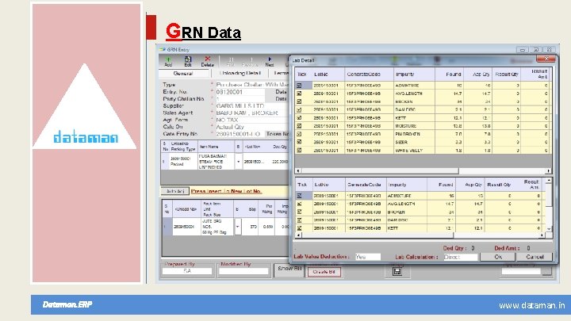Screen dimensions: 571x321
Task: Close the Lab Detail dialog with red X
Action: (546, 59)
